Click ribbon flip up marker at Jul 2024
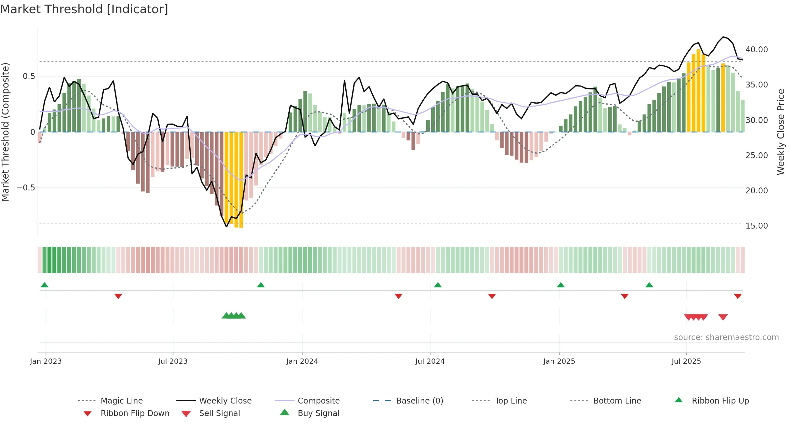The image size is (790, 444). [x=438, y=285]
